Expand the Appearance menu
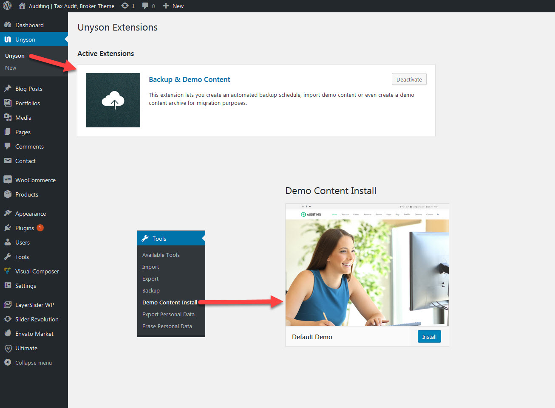Screen dimensions: 555x408 tap(30, 214)
